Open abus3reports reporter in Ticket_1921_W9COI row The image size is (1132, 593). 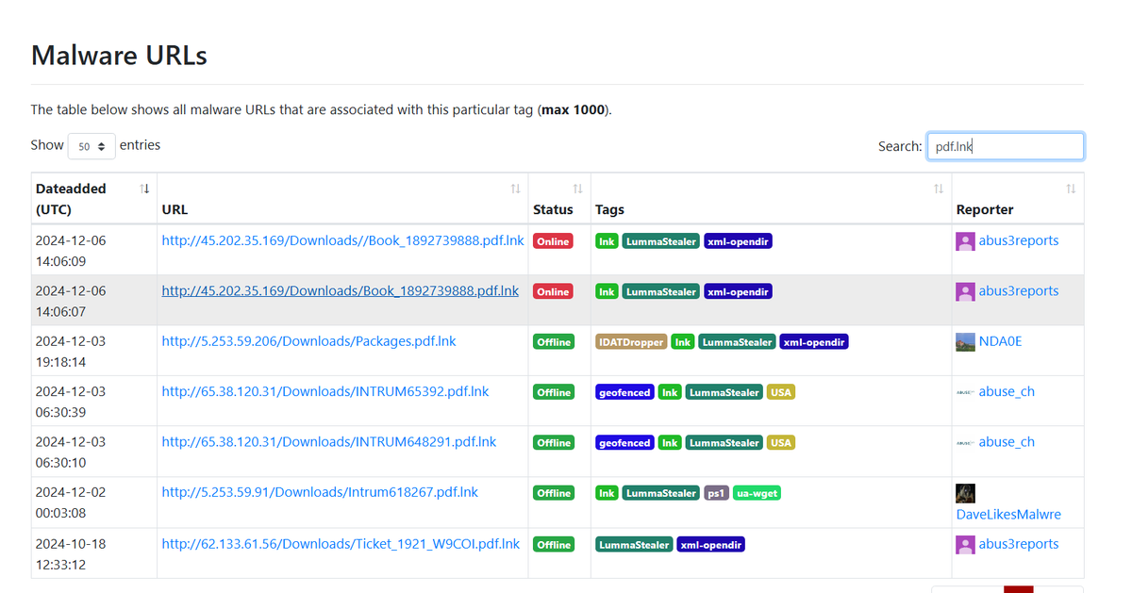[1019, 544]
